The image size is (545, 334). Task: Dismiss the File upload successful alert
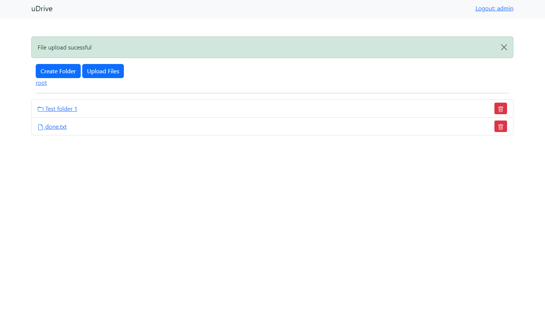(x=504, y=47)
